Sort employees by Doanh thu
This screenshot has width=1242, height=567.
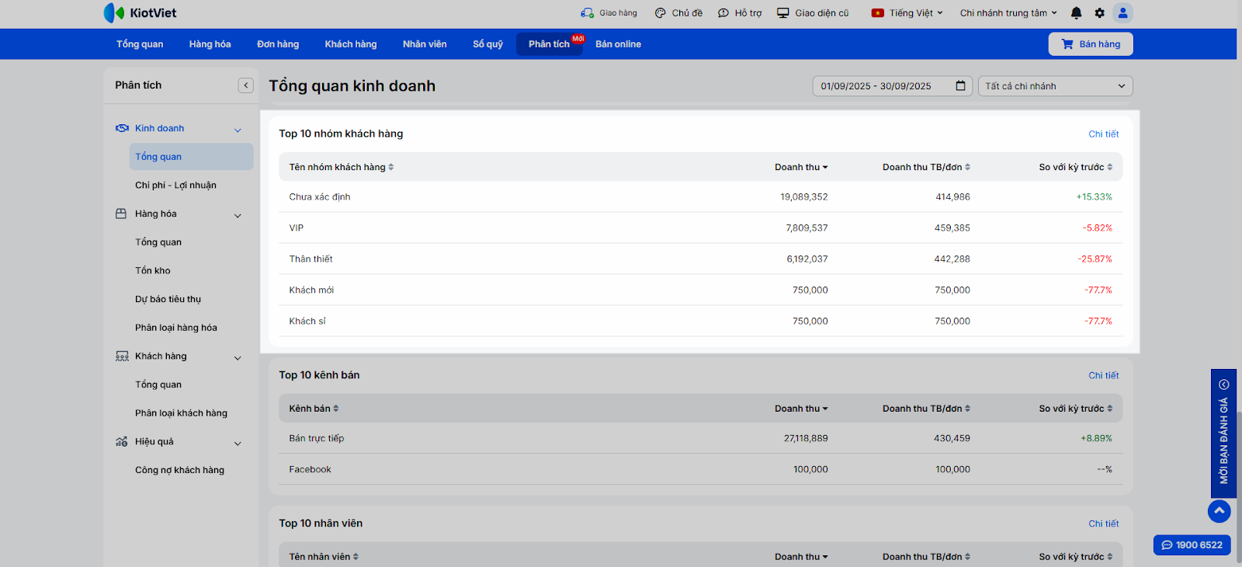pos(801,557)
